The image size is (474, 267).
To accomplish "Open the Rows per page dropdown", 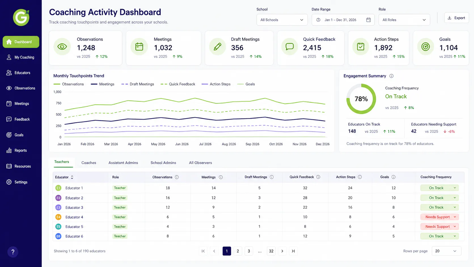I will (x=447, y=251).
